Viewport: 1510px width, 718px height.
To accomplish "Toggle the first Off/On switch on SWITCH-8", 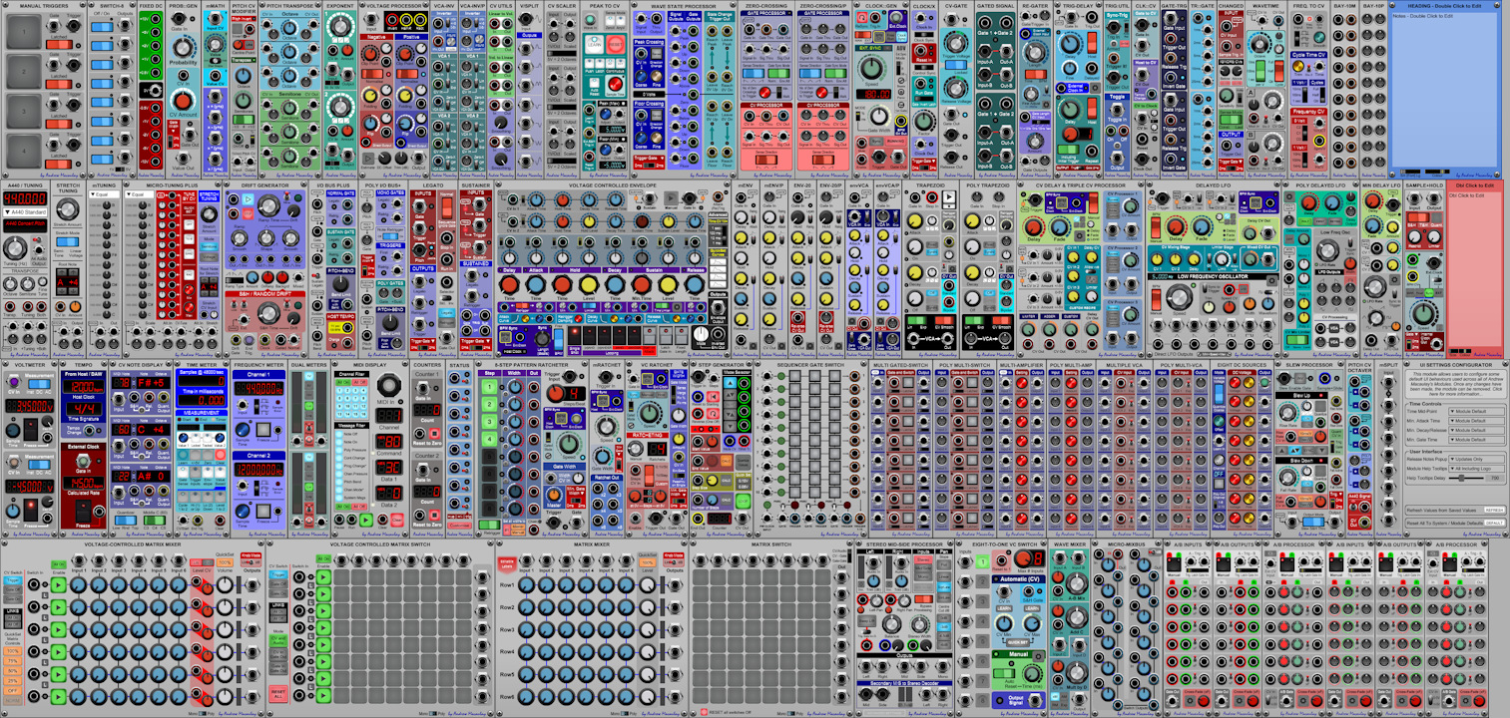I will coord(100,25).
